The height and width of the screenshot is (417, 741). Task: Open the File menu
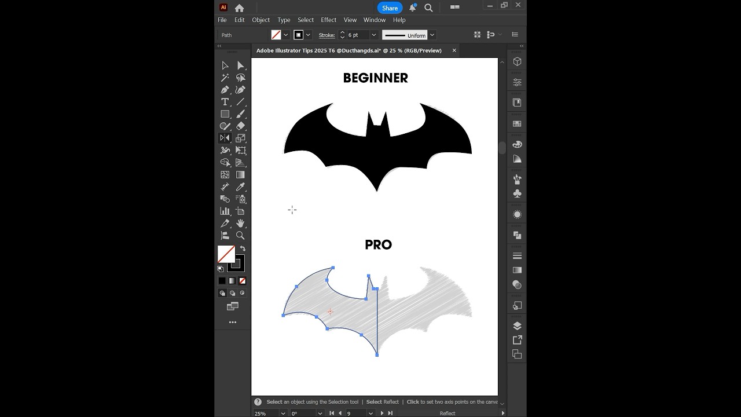[222, 20]
